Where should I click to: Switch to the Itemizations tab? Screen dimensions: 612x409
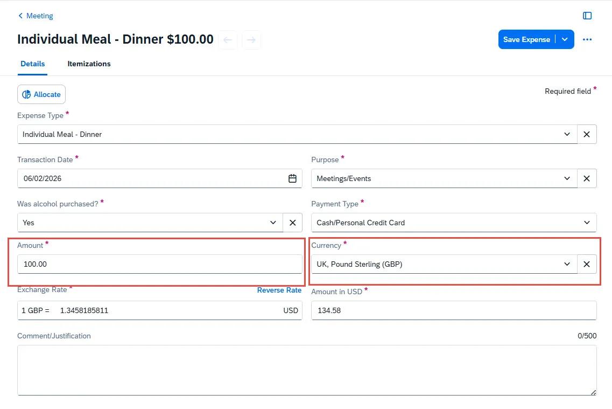coord(89,64)
